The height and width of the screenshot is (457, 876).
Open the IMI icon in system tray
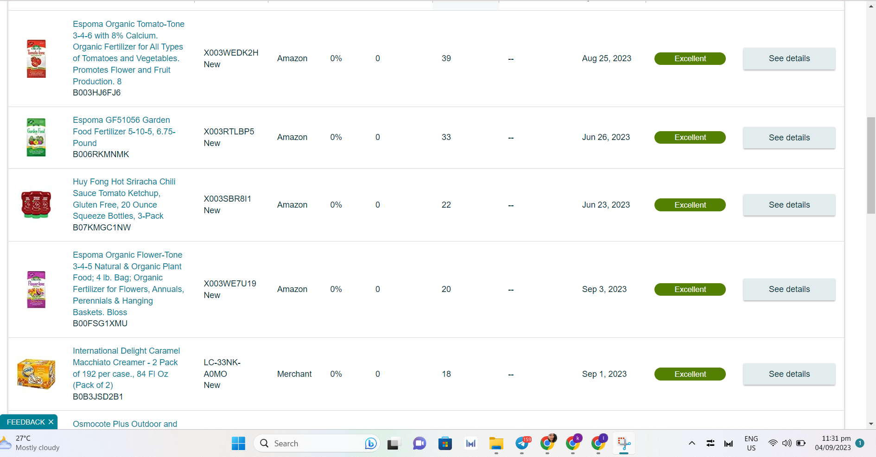(x=729, y=444)
